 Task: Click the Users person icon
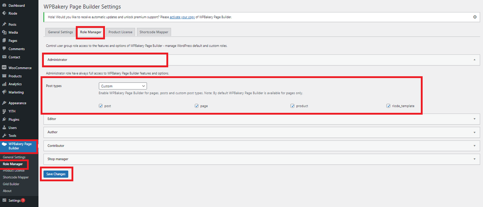click(4, 128)
